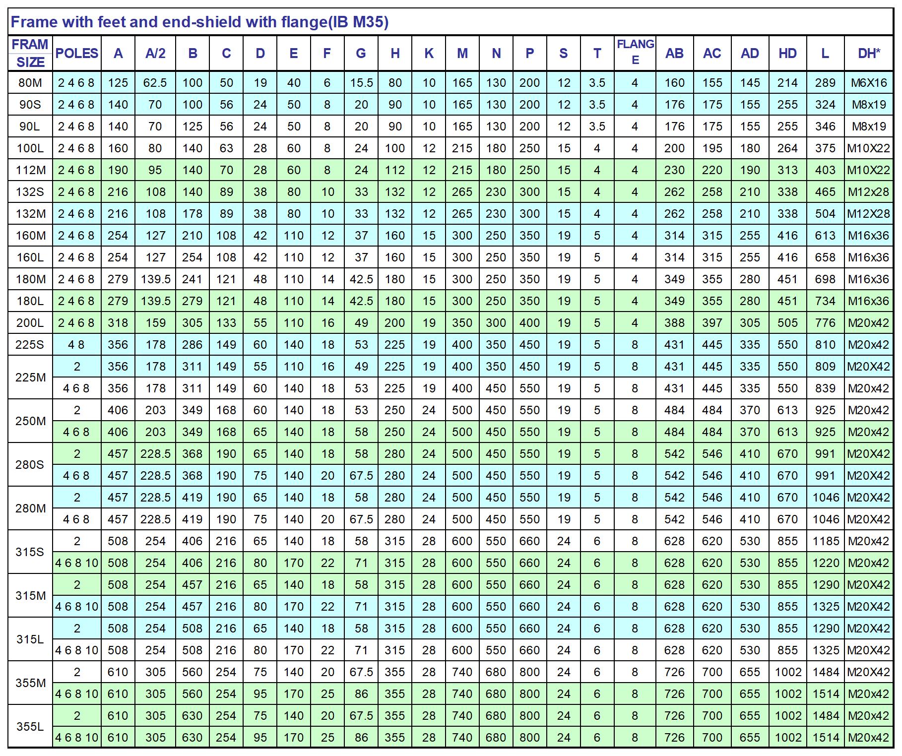This screenshot has width=902, height=756.
Task: Select the 465 length value for 132S
Action: point(825,192)
